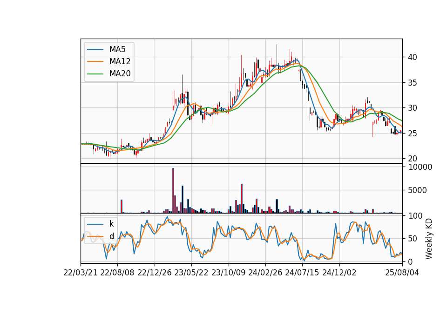Screen dimensions: 447x321
Task: Click the MA20 legend label
Action: click(x=120, y=74)
